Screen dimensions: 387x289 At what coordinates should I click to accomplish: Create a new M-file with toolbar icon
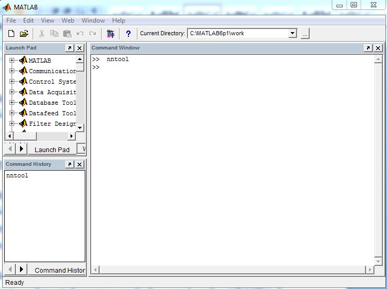pyautogui.click(x=11, y=34)
